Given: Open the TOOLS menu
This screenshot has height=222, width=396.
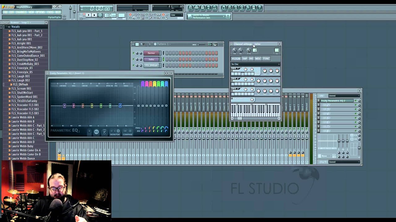Looking at the screenshot, I should [50, 12].
